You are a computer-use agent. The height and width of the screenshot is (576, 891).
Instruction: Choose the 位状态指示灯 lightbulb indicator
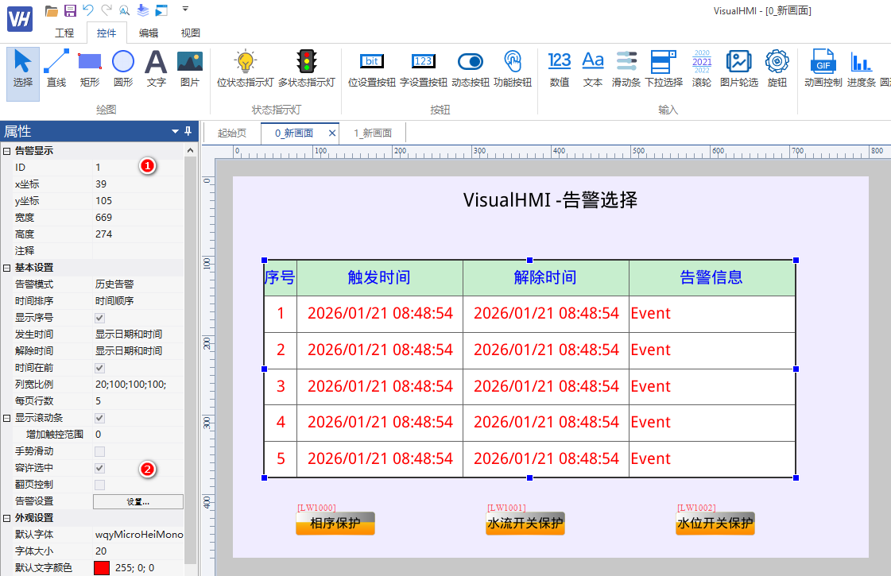245,68
